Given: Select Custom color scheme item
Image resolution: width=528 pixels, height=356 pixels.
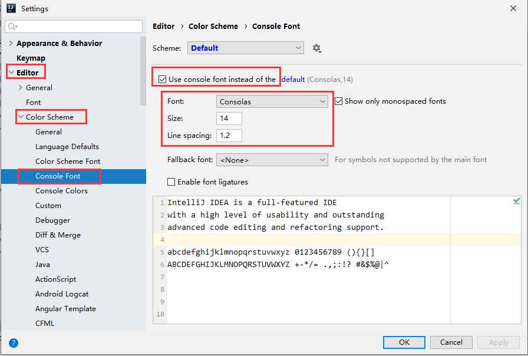Looking at the screenshot, I should (48, 206).
